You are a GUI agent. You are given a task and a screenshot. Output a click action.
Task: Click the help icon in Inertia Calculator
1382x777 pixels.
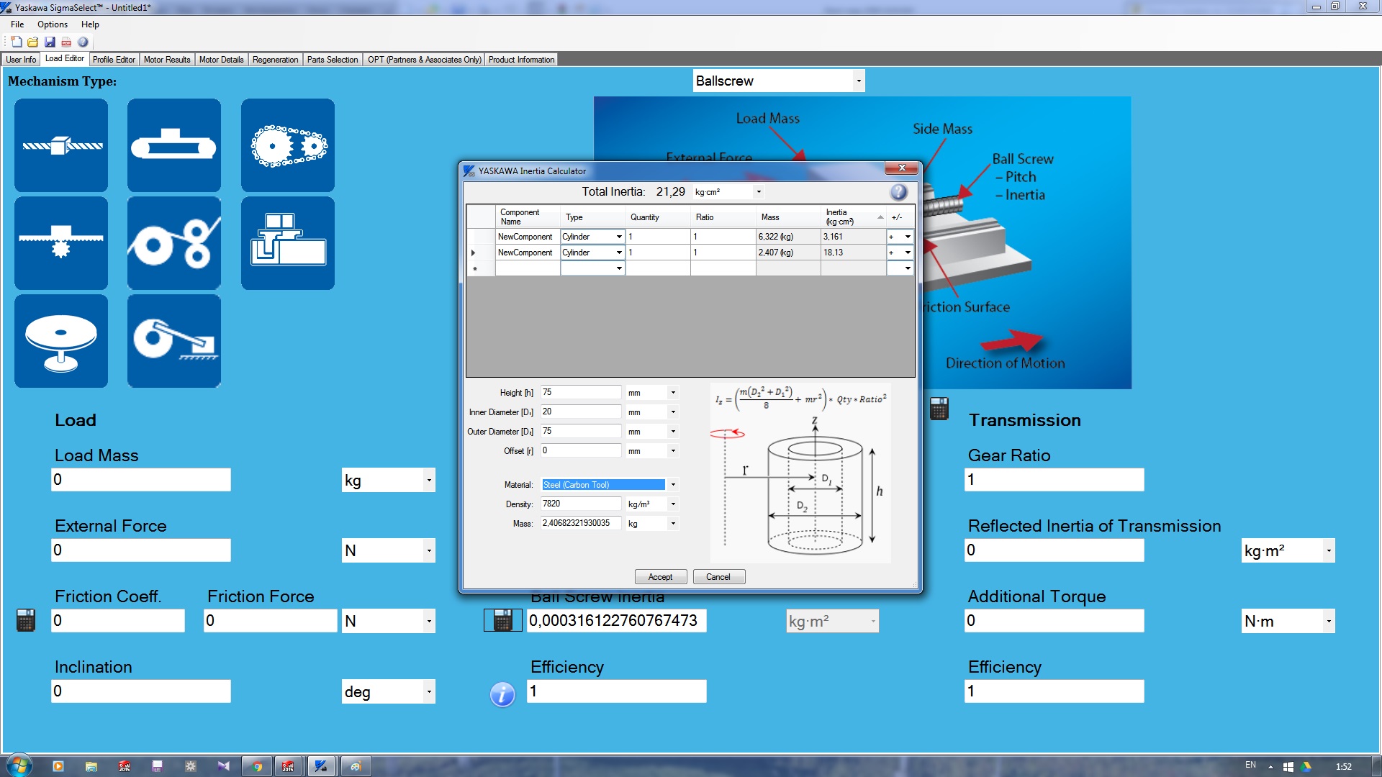(898, 192)
